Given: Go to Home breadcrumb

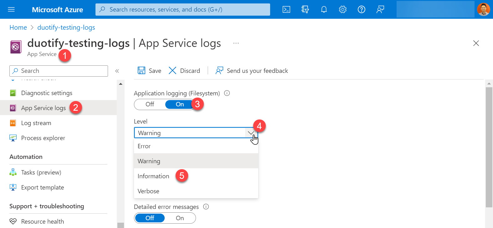Looking at the screenshot, I should point(18,28).
